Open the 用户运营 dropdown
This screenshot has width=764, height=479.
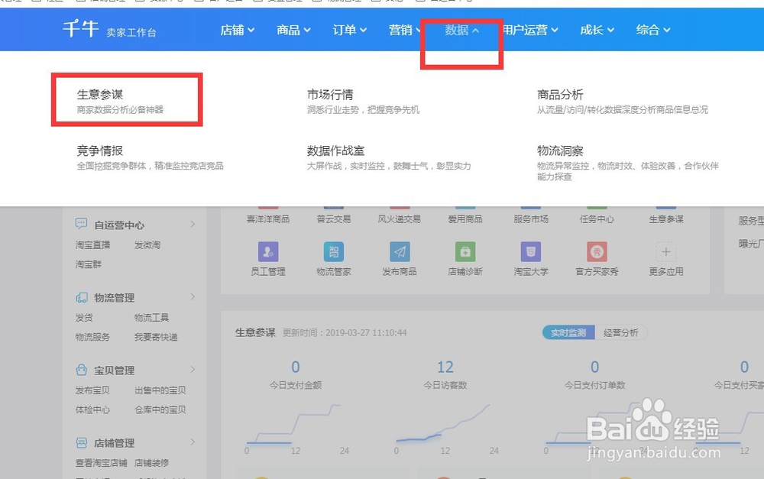(x=530, y=31)
